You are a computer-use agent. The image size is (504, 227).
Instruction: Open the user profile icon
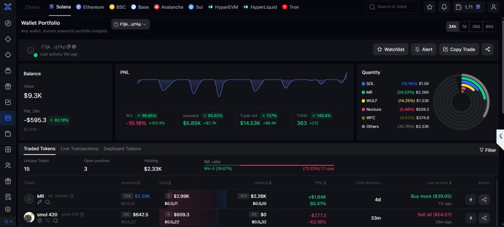[x=493, y=7]
